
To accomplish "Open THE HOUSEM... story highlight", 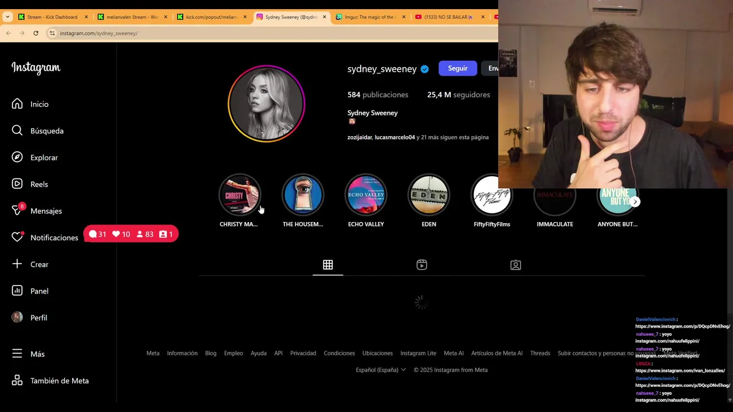I will click(x=302, y=196).
